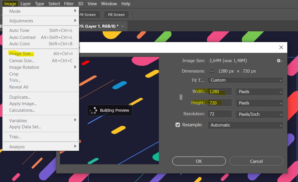The height and width of the screenshot is (182, 298).
Task: Open the Type menu
Action: coord(39,3)
